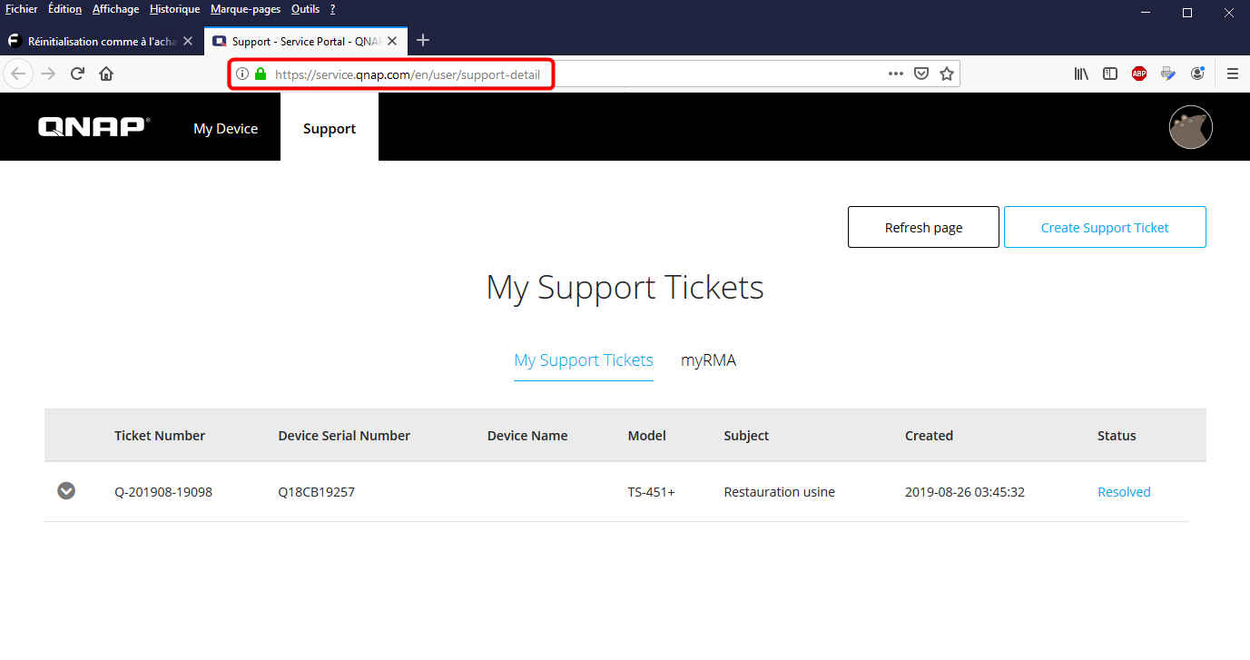Open the browser home page icon
Image resolution: width=1250 pixels, height=660 pixels.
click(x=106, y=74)
